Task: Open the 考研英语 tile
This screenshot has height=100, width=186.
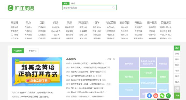Action: (163, 63)
